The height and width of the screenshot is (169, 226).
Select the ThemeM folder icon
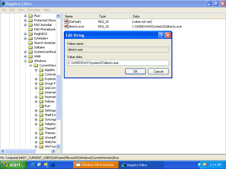(x=41, y=128)
